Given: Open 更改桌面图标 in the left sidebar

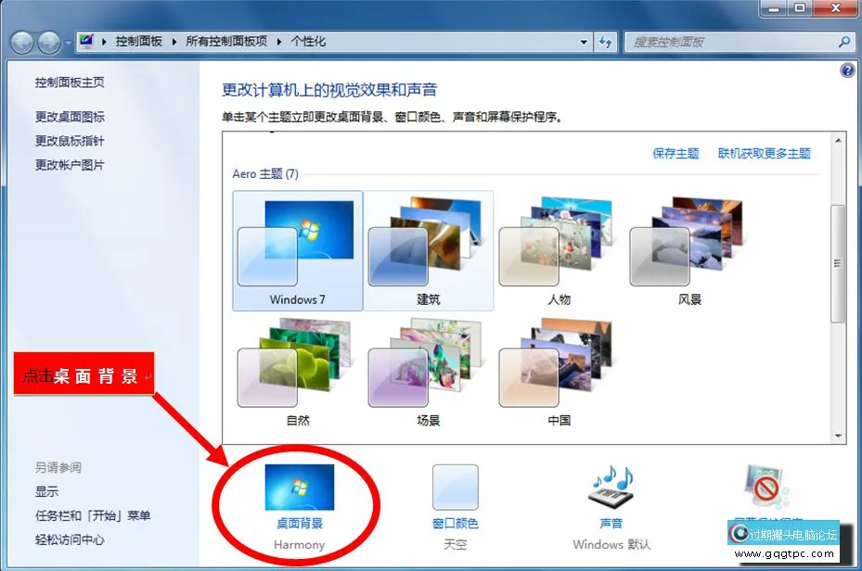Looking at the screenshot, I should (70, 117).
